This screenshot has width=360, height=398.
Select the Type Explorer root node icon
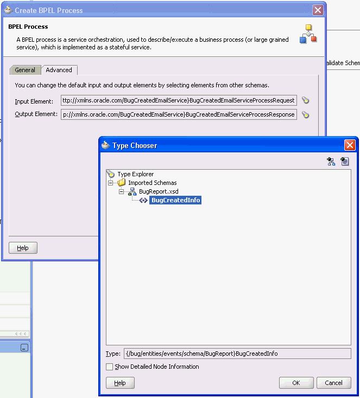point(111,174)
